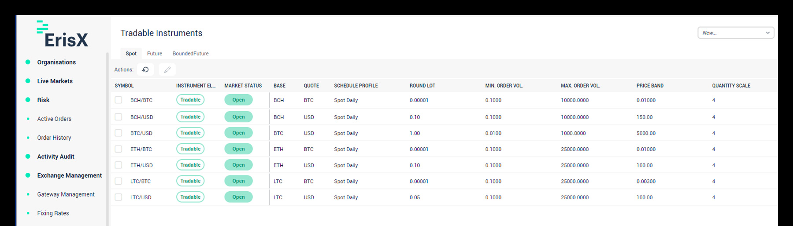
Task: Open Live Markets in the sidebar
Action: pyautogui.click(x=55, y=81)
